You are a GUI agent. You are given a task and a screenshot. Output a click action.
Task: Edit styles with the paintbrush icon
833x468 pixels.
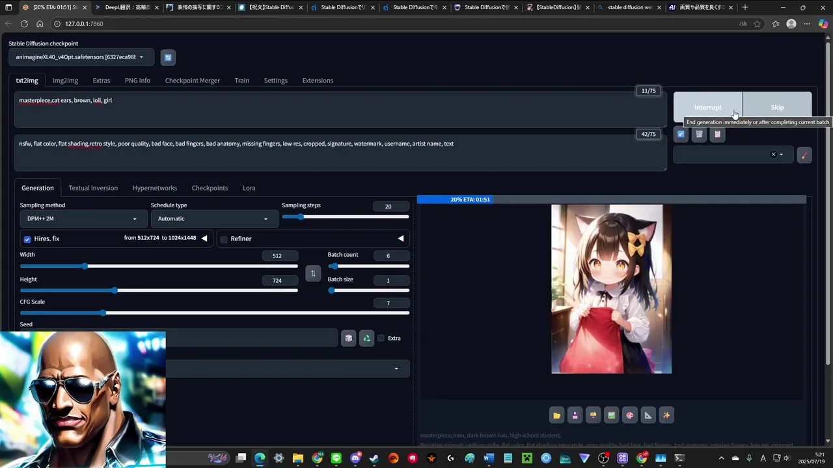[x=804, y=155]
